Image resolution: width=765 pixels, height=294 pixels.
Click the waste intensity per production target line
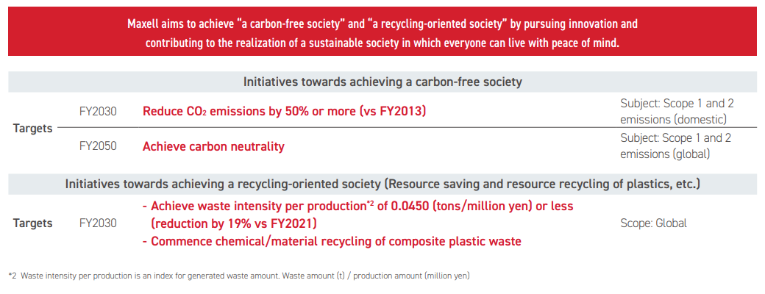click(358, 207)
